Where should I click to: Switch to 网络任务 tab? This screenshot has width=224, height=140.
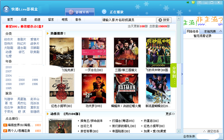[193, 31]
